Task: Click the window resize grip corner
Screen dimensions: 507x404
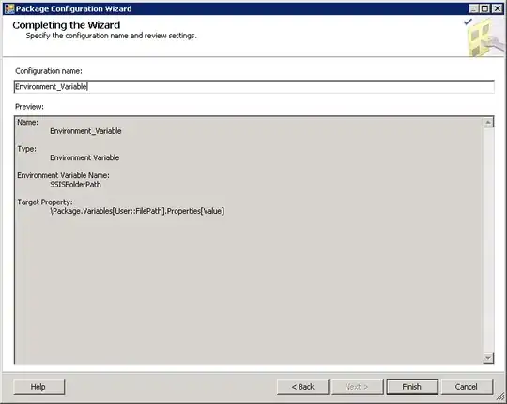Action: pos(500,397)
